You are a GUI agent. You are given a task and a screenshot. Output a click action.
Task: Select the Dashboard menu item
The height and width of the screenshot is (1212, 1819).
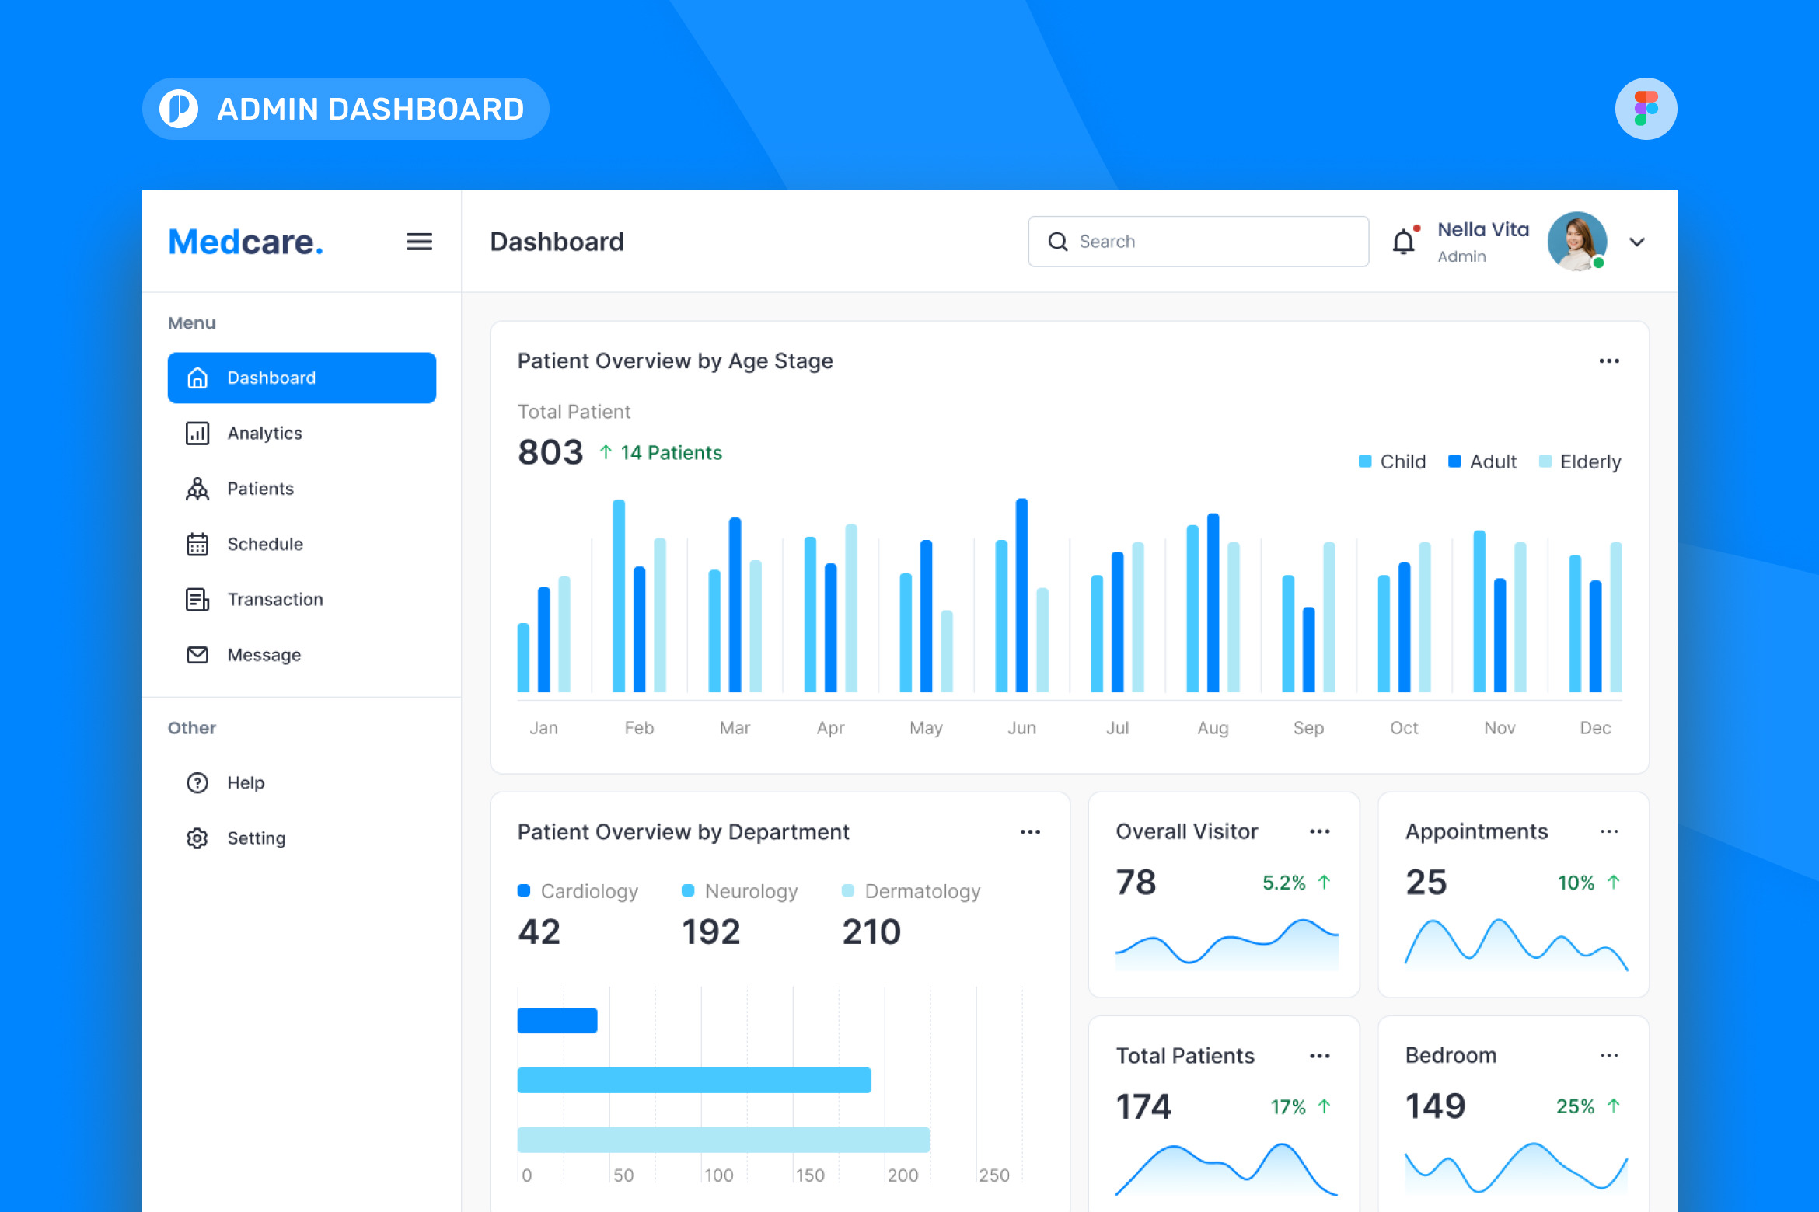tap(302, 378)
